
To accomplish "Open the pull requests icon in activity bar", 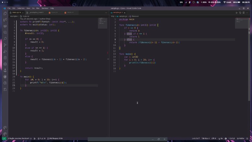I will (5, 89).
